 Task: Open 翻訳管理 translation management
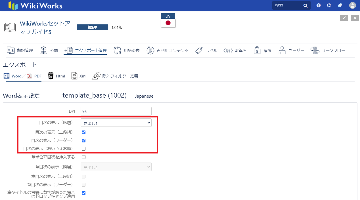tap(20, 50)
